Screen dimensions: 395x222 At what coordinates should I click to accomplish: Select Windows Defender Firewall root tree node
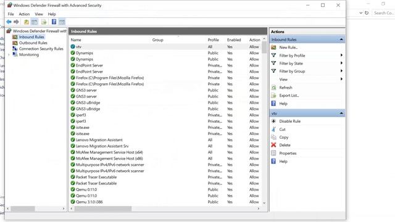pos(39,31)
